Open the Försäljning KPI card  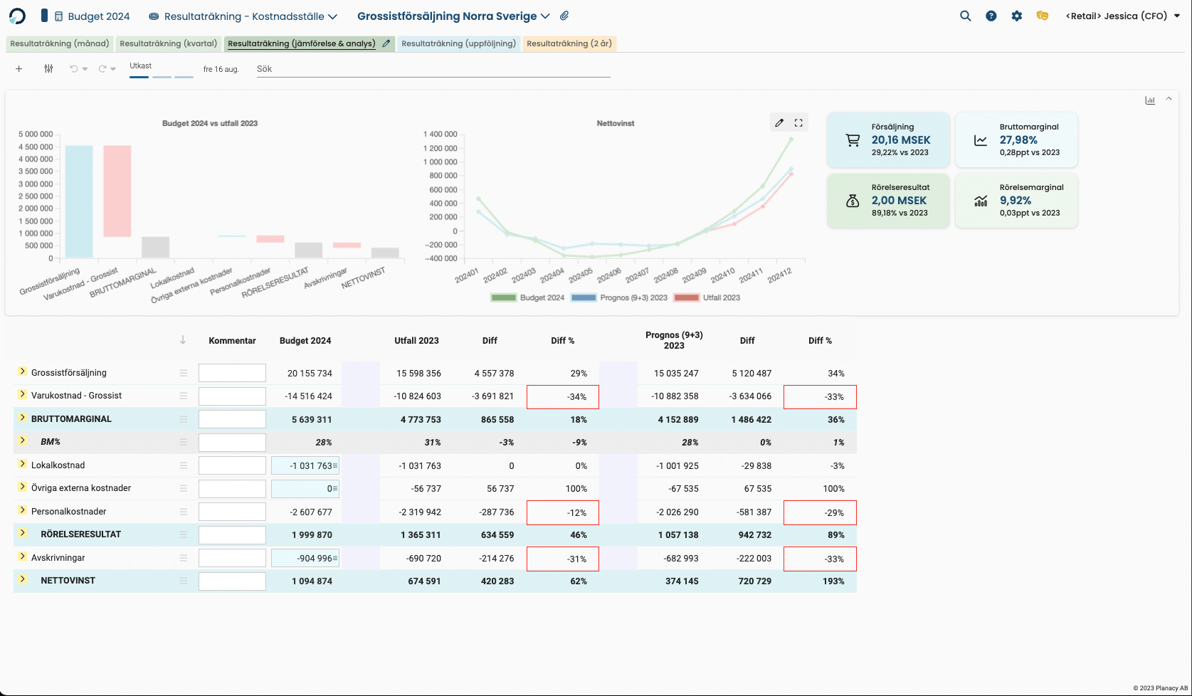pos(888,140)
